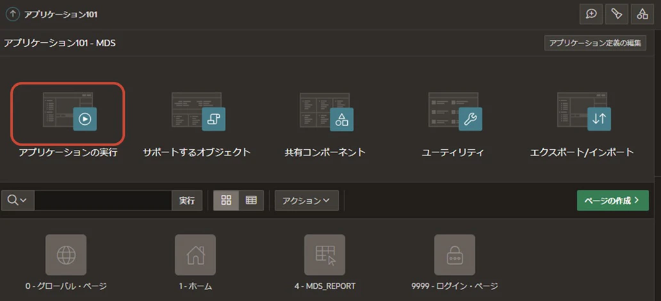Click the アプリケーションの実行 label
This screenshot has width=661, height=301.
[x=68, y=152]
